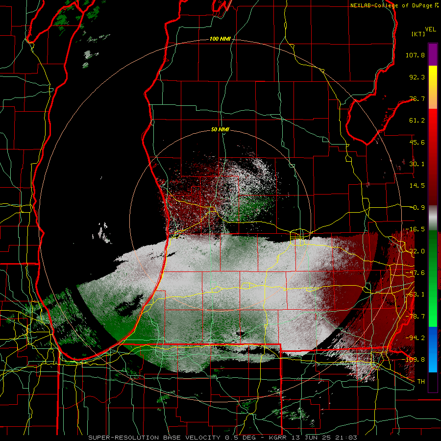This screenshot has height=441, width=441.
Task: Click the 100 NMI range ring label
Action: tap(220, 39)
